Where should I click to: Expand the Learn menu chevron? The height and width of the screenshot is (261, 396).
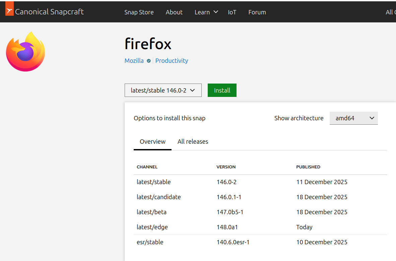tap(216, 12)
